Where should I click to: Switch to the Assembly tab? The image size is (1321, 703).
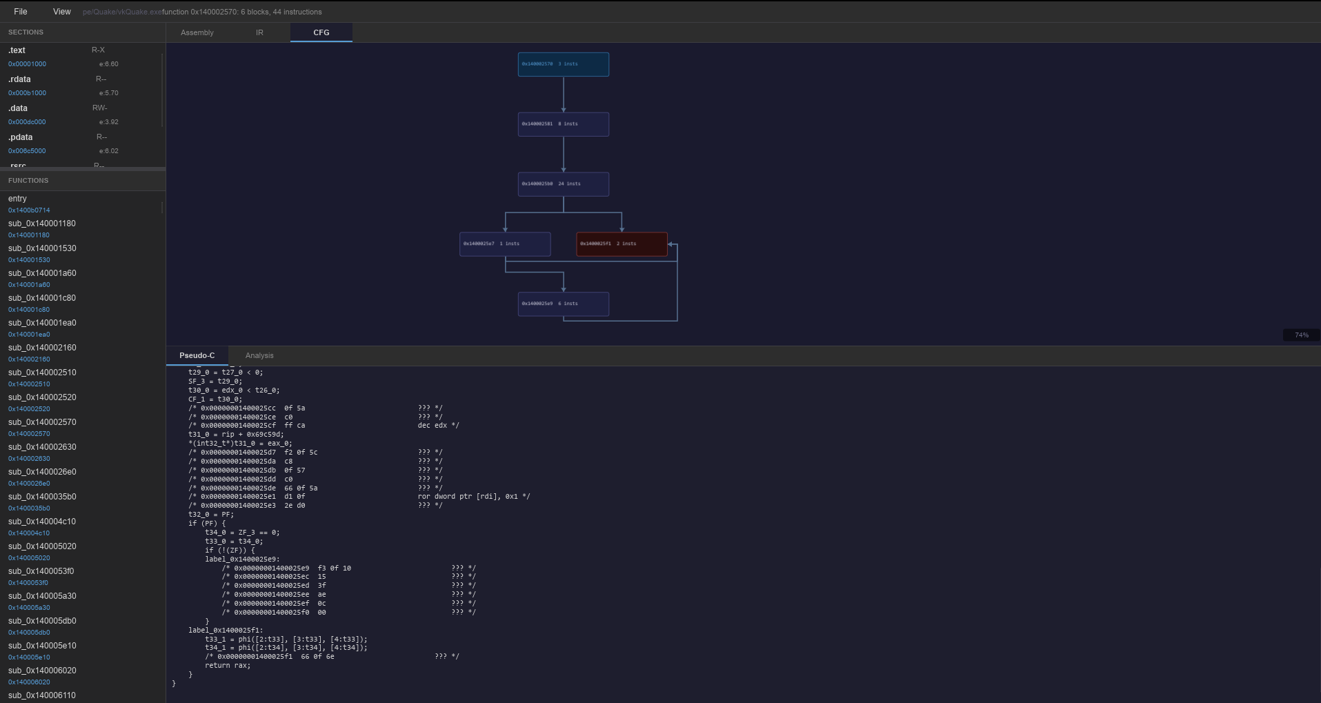[x=197, y=32]
